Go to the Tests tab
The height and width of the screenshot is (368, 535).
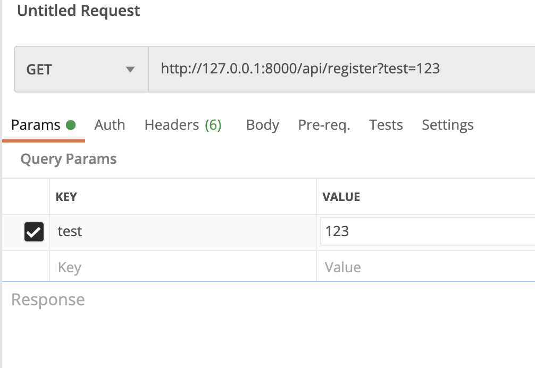(x=386, y=125)
